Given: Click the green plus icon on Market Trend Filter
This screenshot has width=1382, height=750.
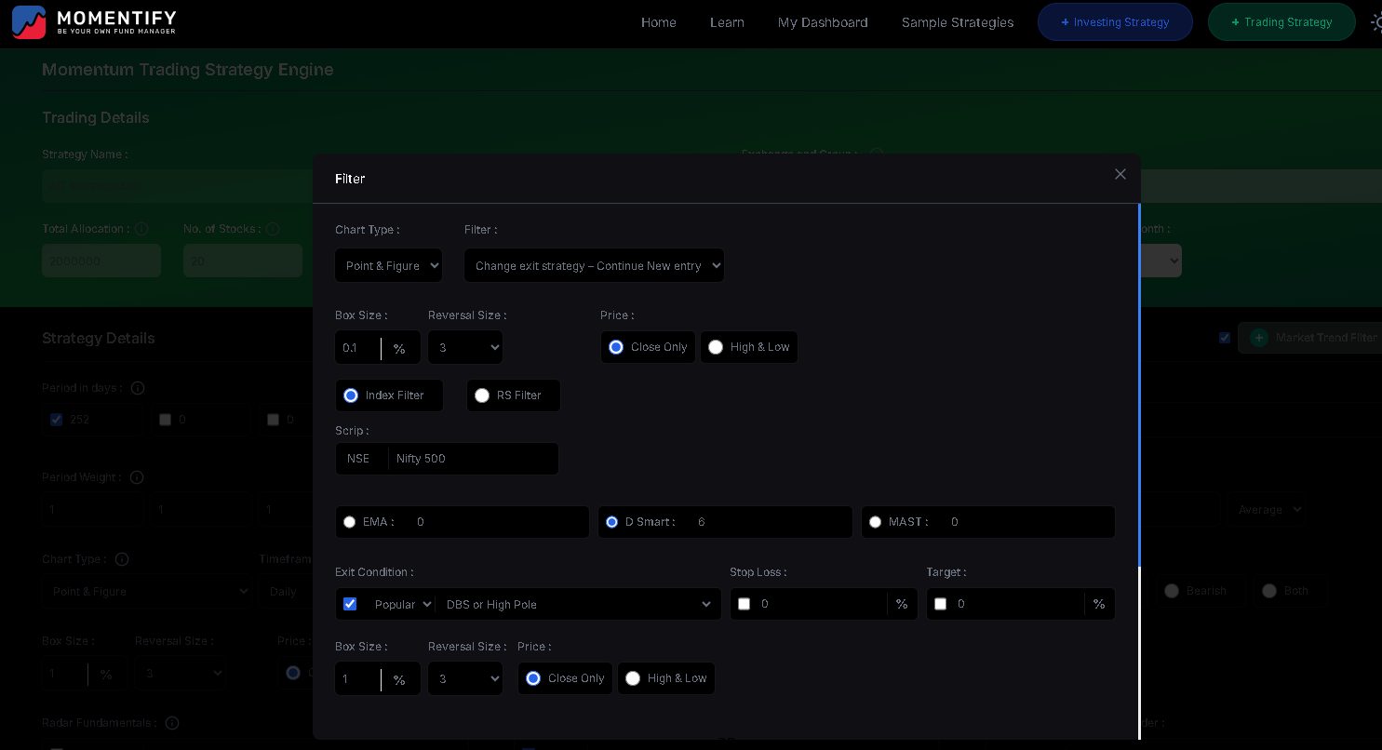Looking at the screenshot, I should 1259,338.
